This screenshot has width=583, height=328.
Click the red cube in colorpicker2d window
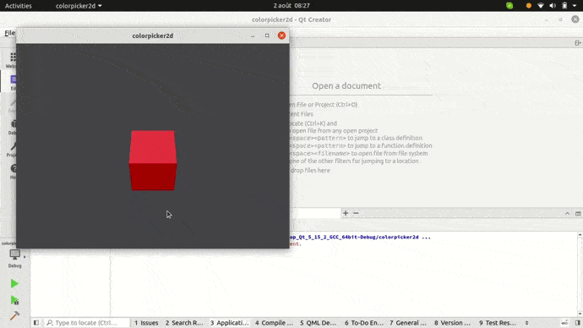(x=153, y=161)
